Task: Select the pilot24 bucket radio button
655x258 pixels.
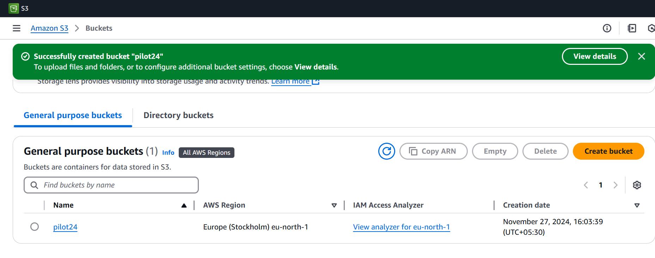Action: (x=35, y=227)
